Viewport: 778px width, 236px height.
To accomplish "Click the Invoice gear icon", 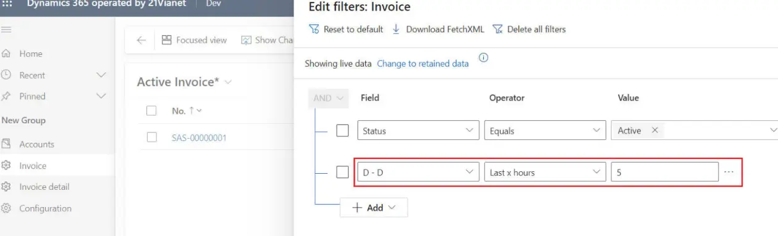I will pyautogui.click(x=6, y=166).
